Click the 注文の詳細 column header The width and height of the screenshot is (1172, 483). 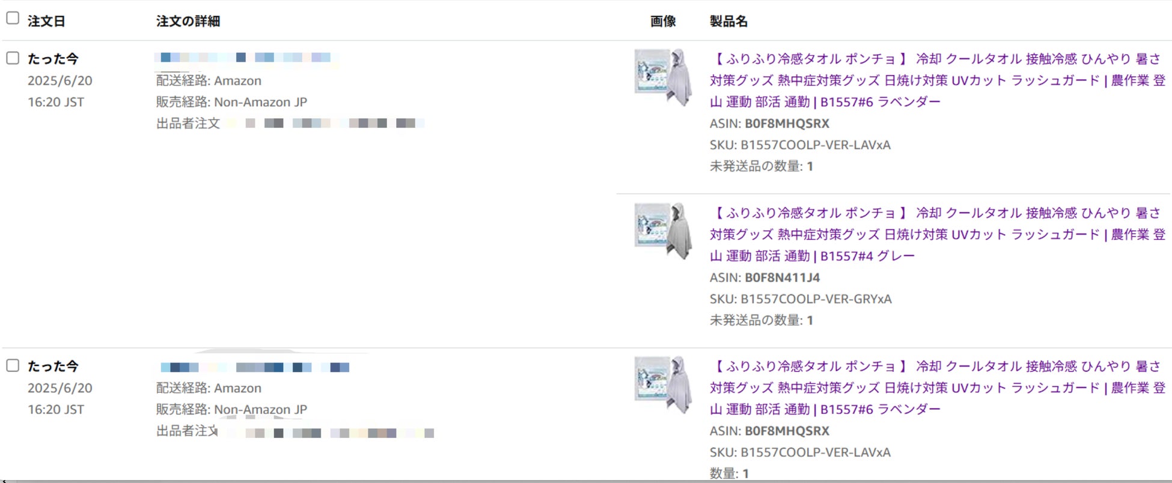[x=188, y=21]
